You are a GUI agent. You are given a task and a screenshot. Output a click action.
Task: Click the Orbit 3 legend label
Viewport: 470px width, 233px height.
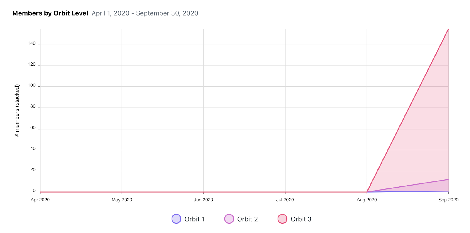(301, 219)
